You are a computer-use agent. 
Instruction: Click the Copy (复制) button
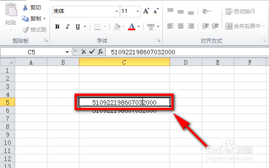click(x=32, y=19)
